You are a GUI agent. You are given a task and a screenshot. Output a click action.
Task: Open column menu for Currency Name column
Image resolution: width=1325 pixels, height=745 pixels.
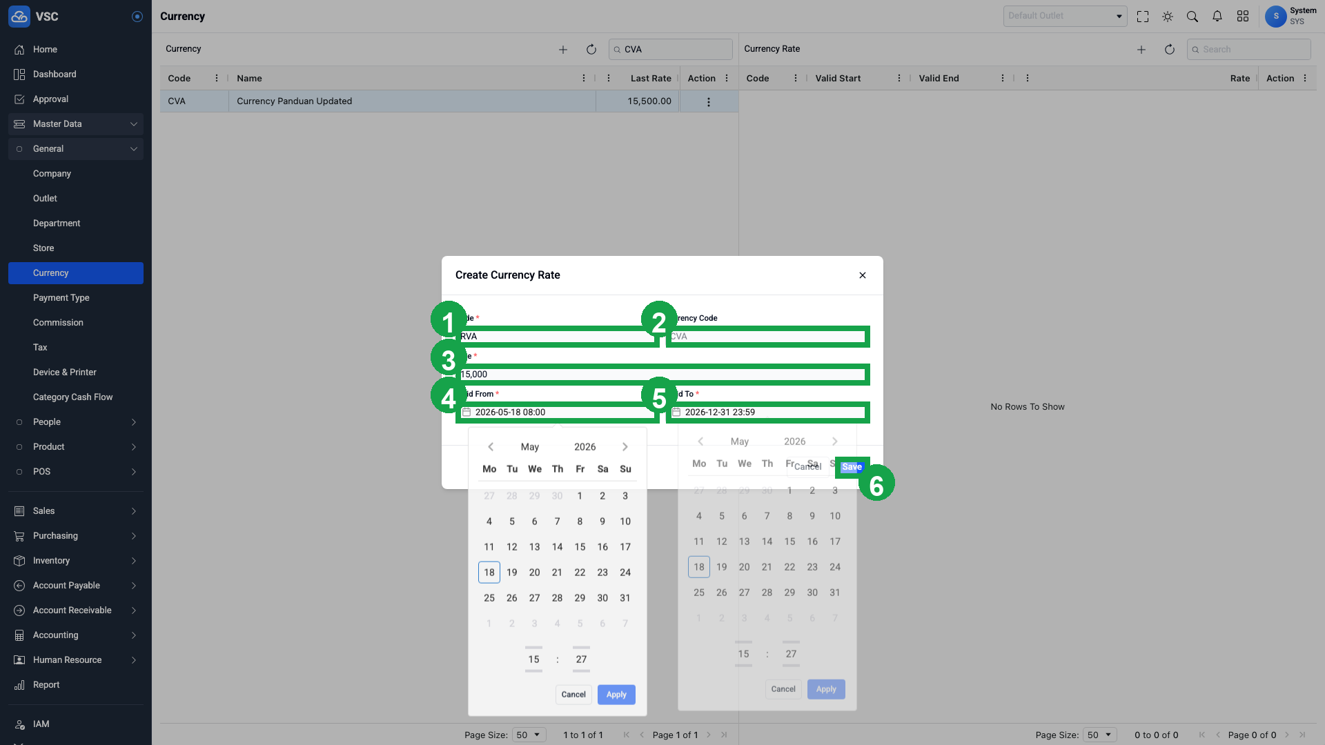(584, 79)
